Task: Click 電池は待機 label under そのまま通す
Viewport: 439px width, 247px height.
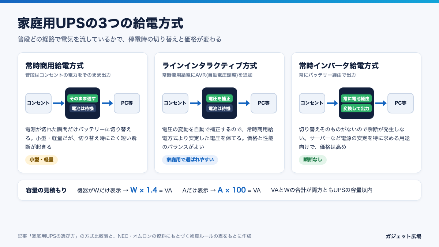Action: [83, 108]
